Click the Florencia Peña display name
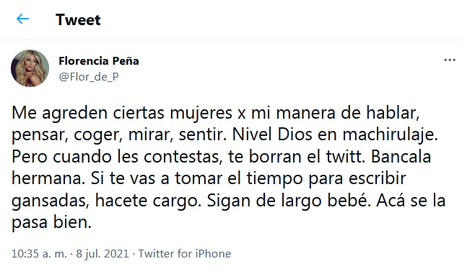462x269 pixels. 99,61
